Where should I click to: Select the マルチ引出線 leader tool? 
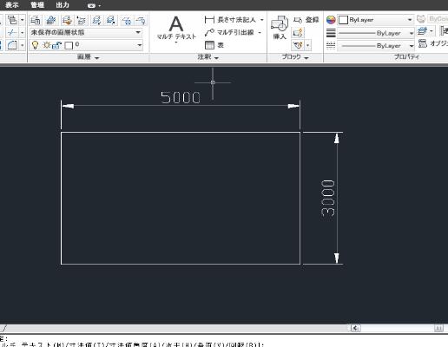click(229, 32)
